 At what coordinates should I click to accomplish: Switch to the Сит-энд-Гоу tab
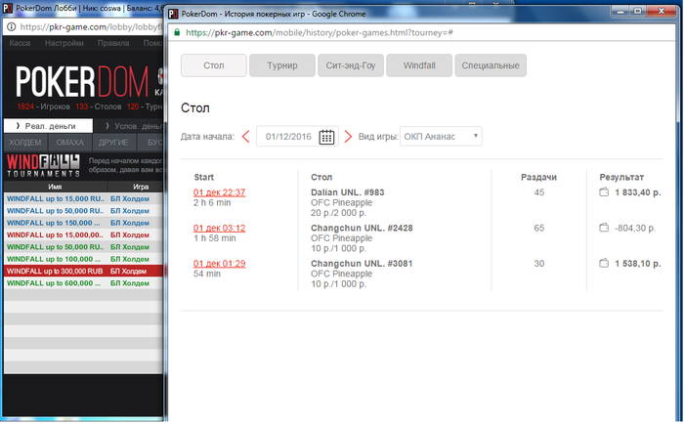[351, 65]
